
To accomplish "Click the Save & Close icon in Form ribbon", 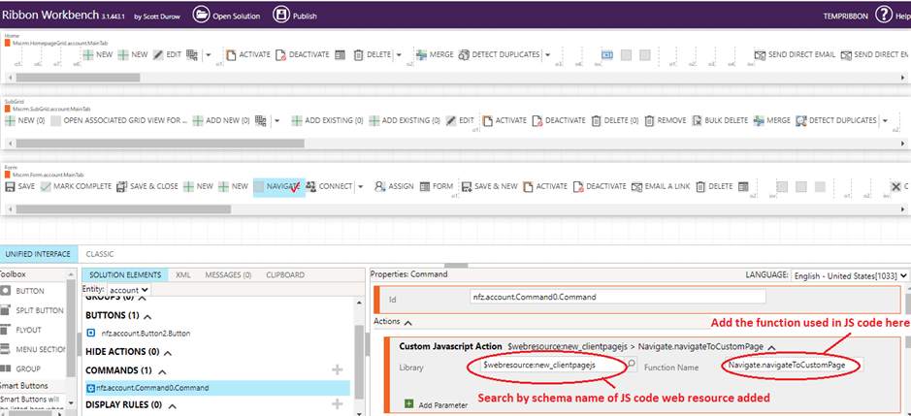I will [x=121, y=186].
